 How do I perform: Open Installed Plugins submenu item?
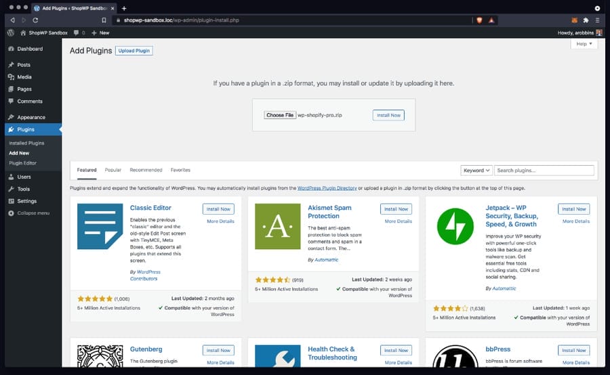point(26,143)
